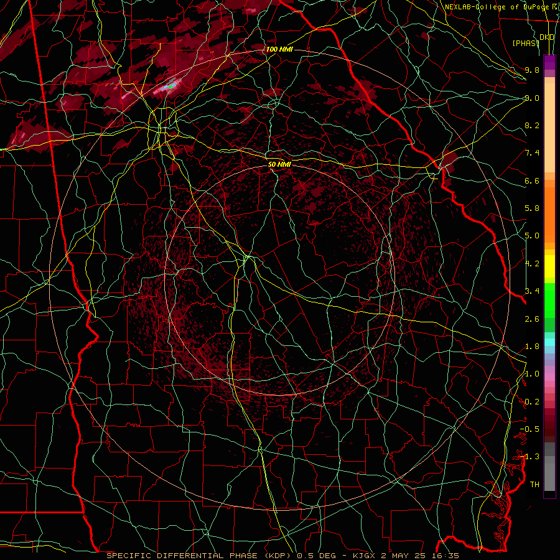Select the 3.4 value on the color scale
This screenshot has width=560, height=560.
pos(532,291)
